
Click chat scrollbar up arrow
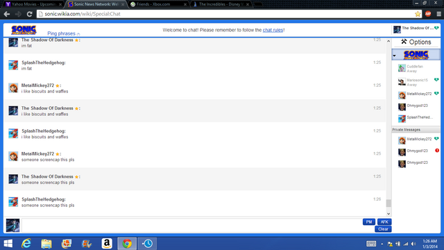(388, 41)
